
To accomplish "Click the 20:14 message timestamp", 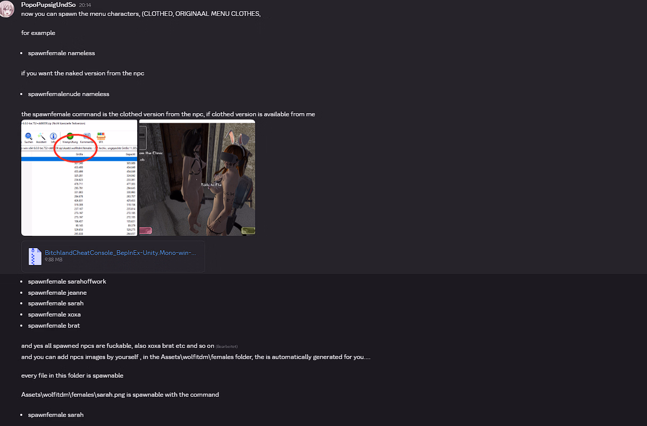I will click(x=85, y=5).
